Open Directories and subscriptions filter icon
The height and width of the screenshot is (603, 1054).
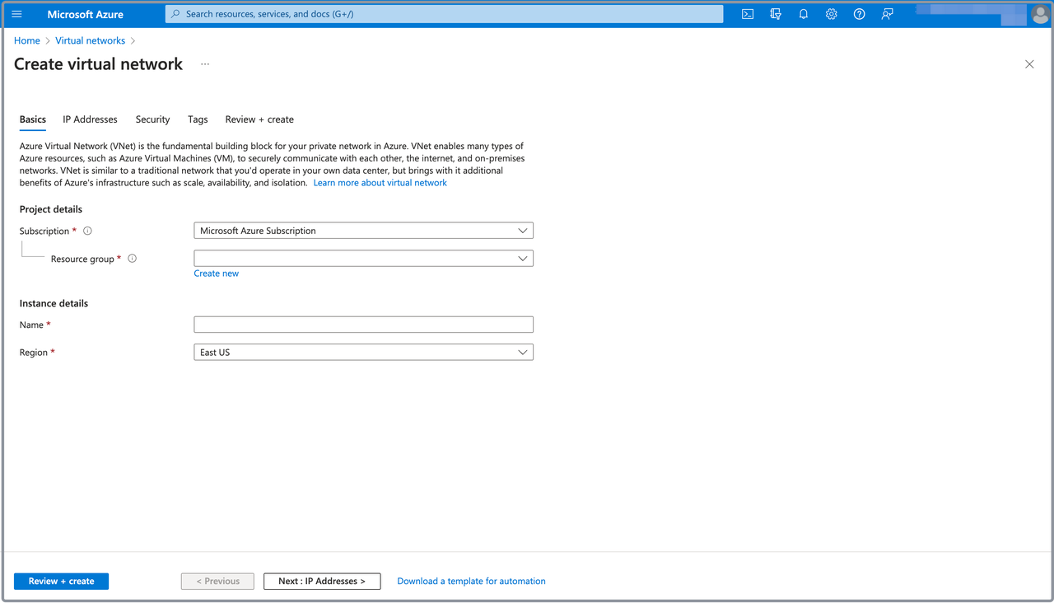776,14
